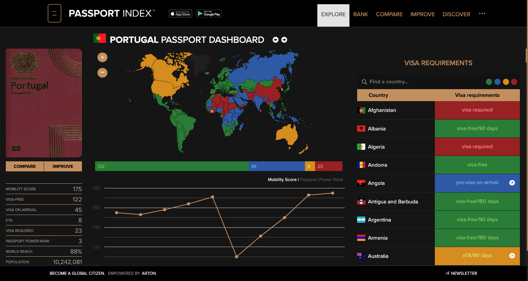The height and width of the screenshot is (281, 528).
Task: Show the Mobility Score chart
Action: pos(282,180)
